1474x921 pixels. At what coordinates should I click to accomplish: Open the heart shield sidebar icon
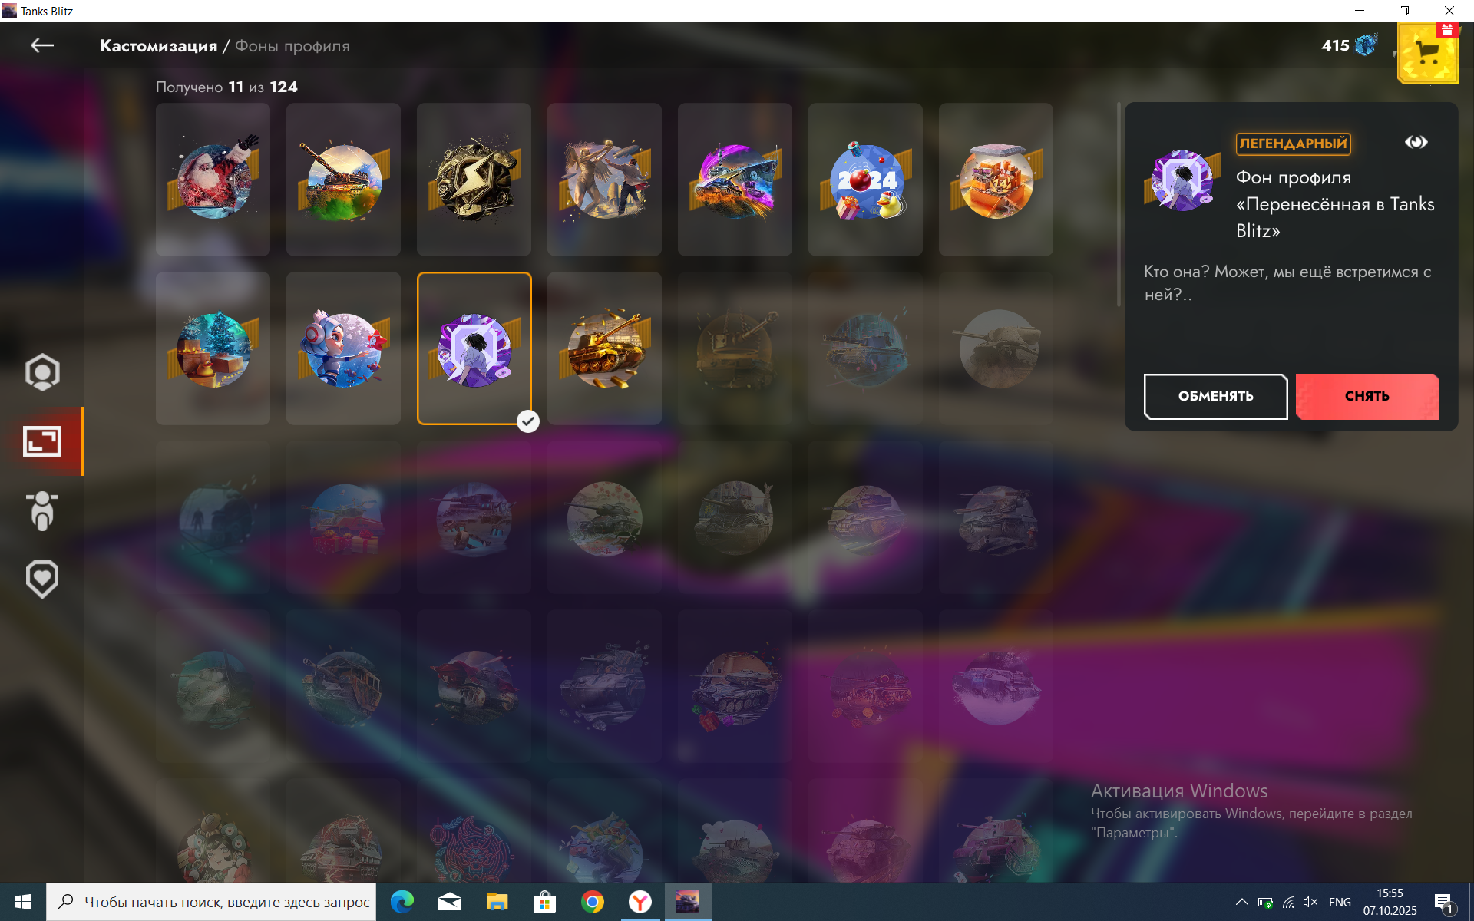[42, 579]
